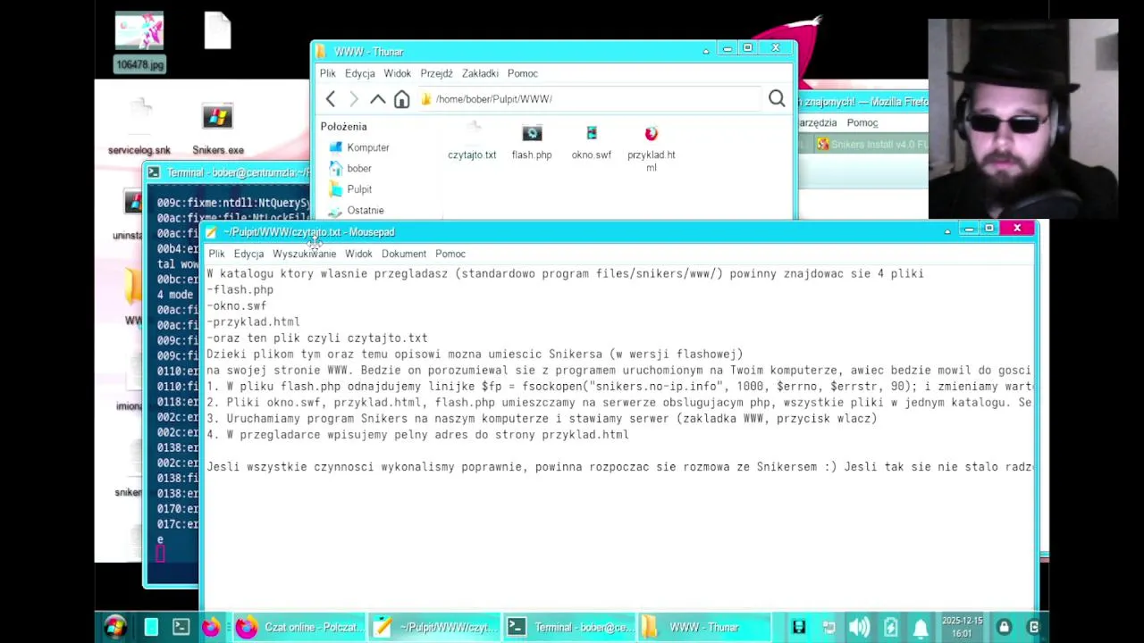
Task: Click Pomoc menu in Firefox window
Action: 862,122
